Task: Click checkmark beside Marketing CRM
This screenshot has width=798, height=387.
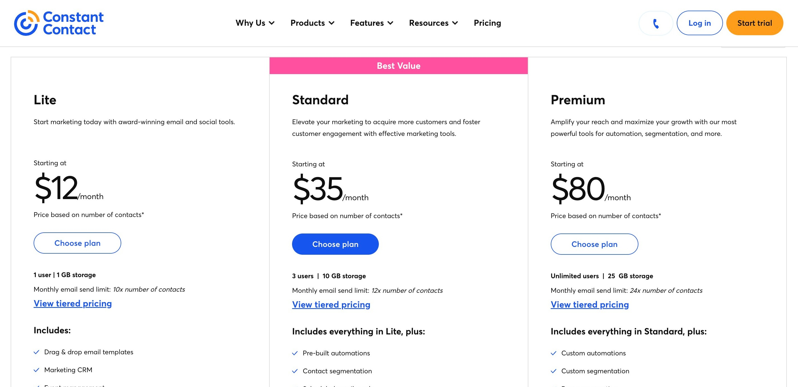Action: (x=37, y=370)
